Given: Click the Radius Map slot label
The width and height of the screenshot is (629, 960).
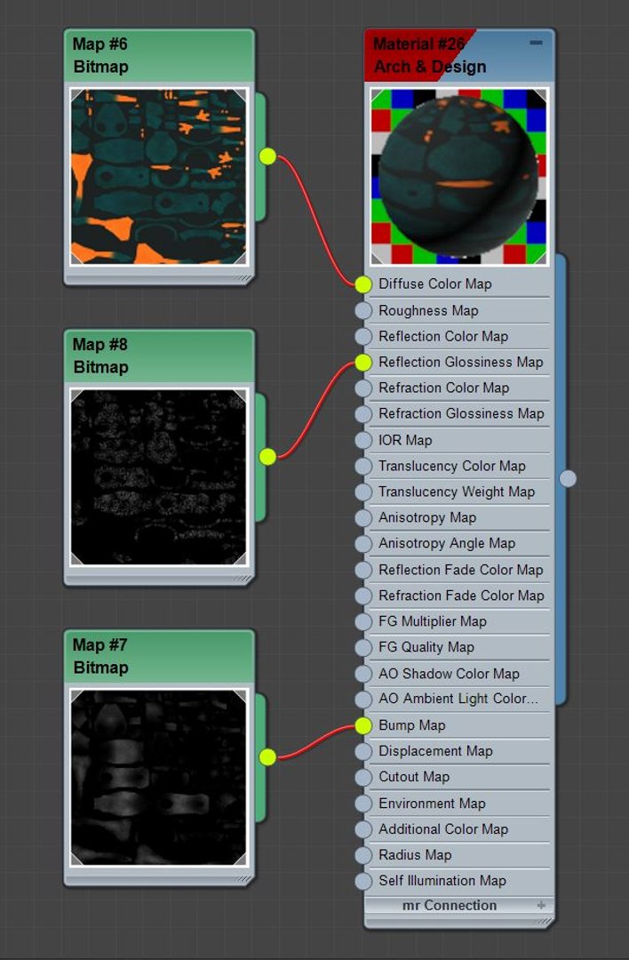Looking at the screenshot, I should pos(415,855).
